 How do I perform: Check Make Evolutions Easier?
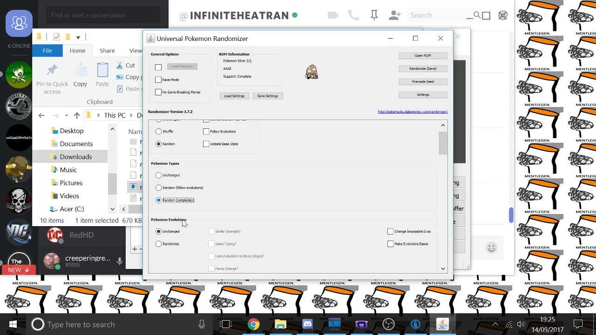point(390,244)
